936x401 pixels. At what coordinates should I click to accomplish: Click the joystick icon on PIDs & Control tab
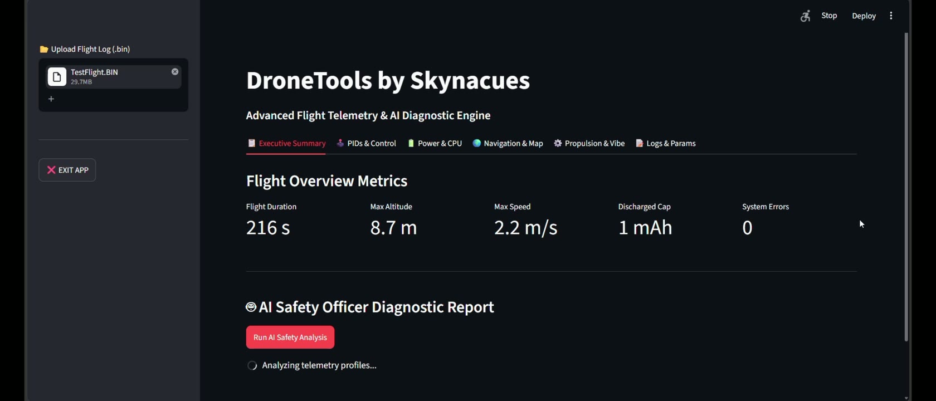click(340, 143)
